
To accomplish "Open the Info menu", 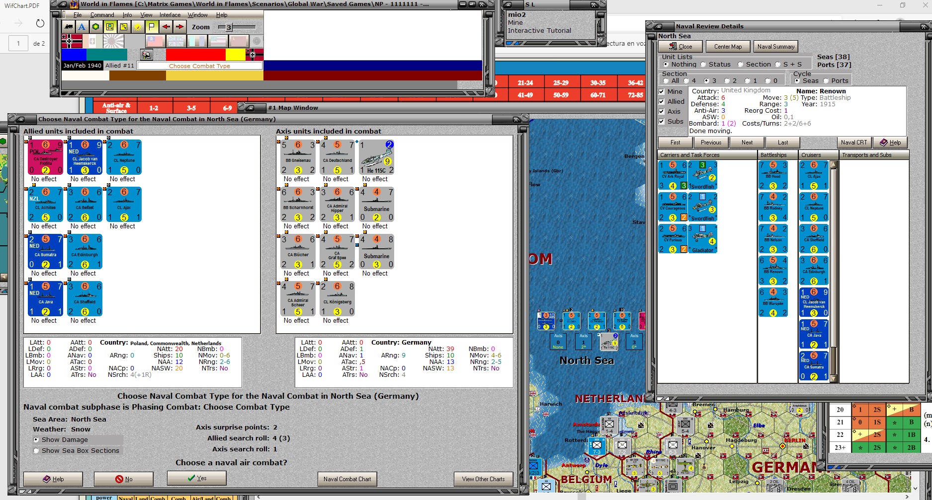I will pyautogui.click(x=127, y=15).
